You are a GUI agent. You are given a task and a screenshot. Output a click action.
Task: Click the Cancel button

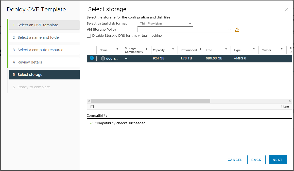pos(235,160)
